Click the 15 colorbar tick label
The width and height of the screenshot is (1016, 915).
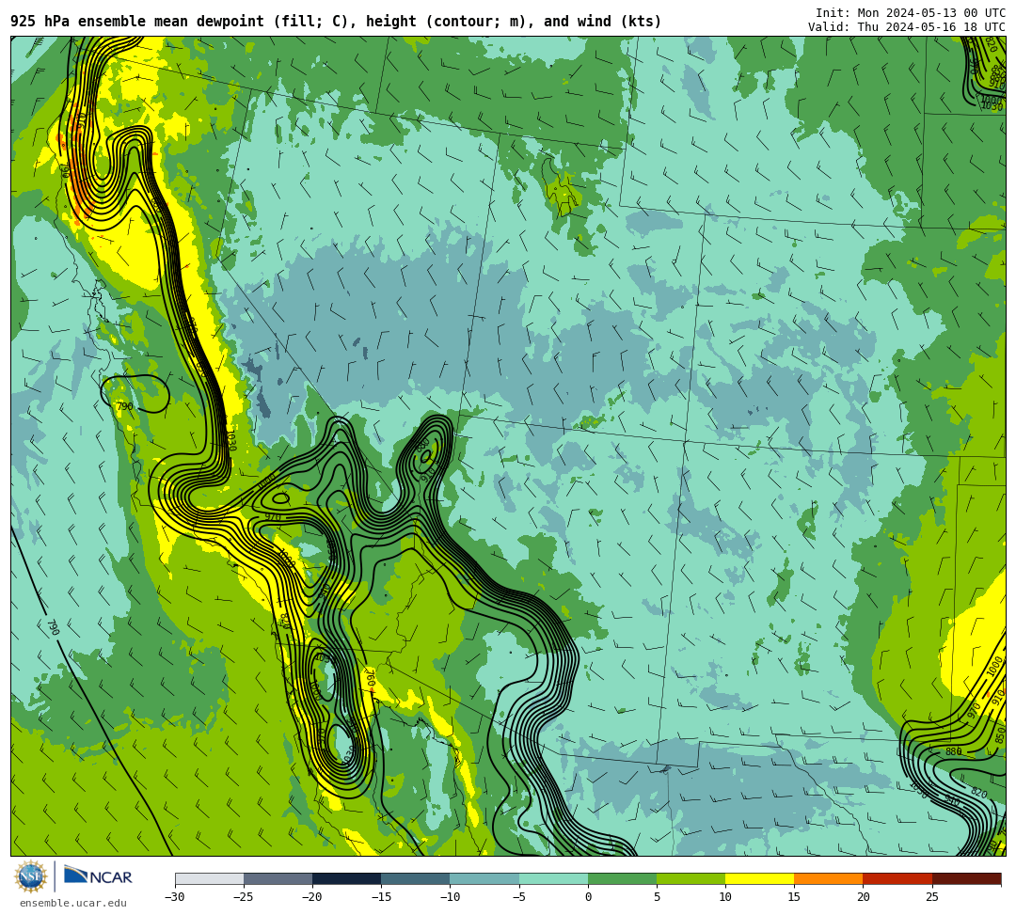click(794, 897)
